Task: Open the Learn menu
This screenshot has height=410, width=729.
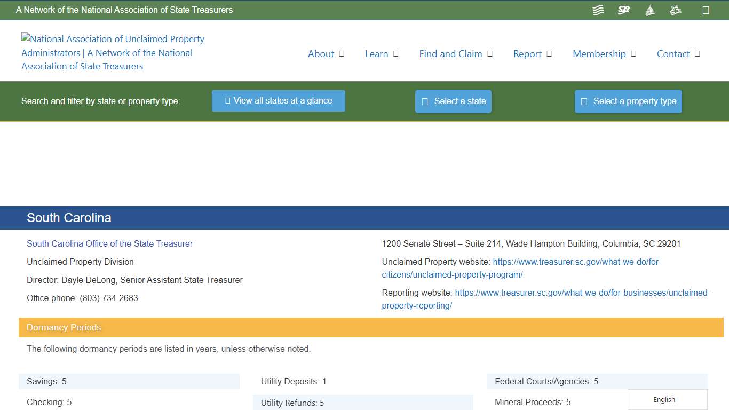Action: (382, 53)
